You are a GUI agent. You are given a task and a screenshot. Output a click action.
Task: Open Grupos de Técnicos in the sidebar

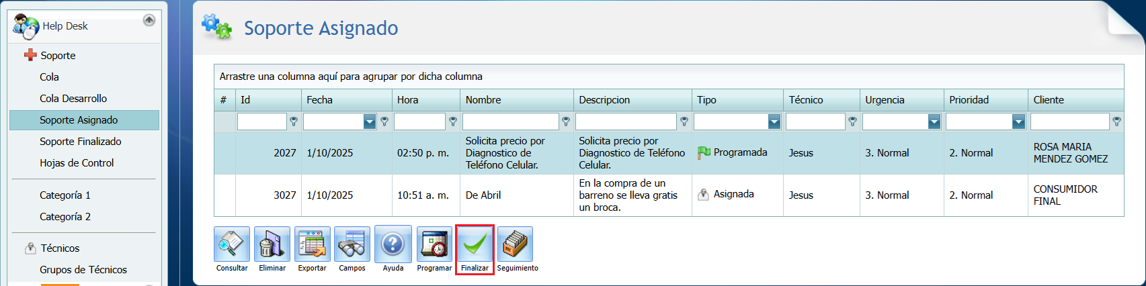coord(83,270)
